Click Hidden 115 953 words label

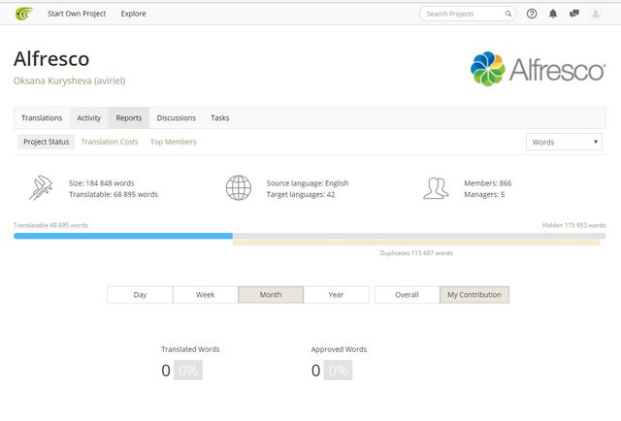pos(573,225)
